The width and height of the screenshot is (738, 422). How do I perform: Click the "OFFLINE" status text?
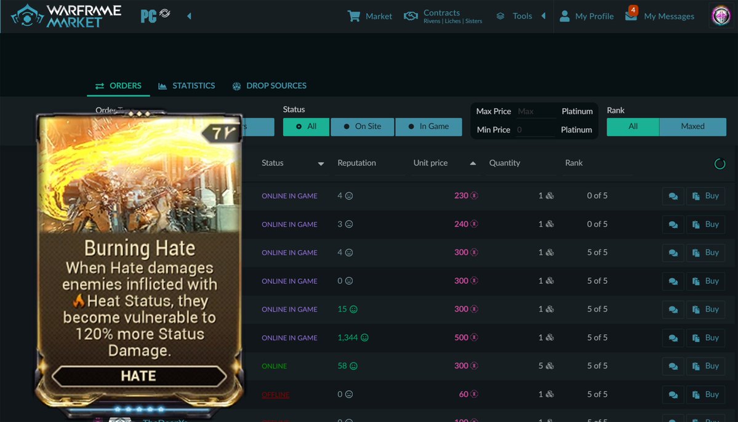tap(275, 395)
